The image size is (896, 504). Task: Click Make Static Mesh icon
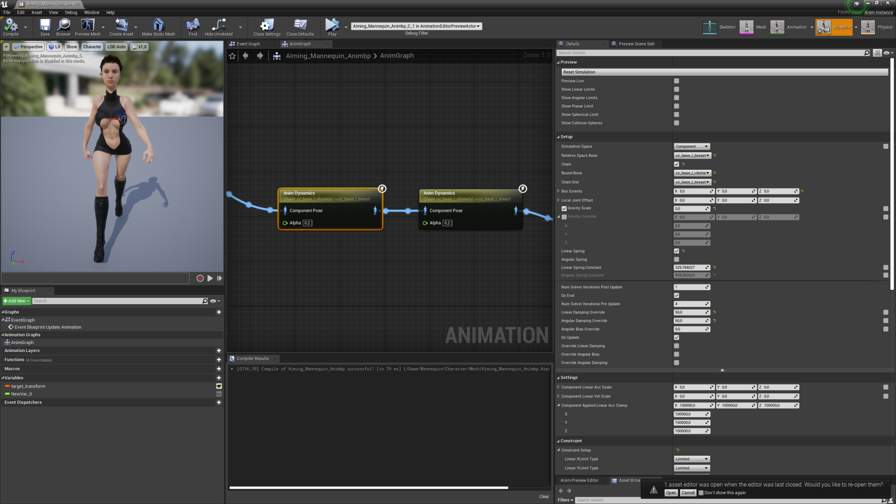(x=159, y=27)
